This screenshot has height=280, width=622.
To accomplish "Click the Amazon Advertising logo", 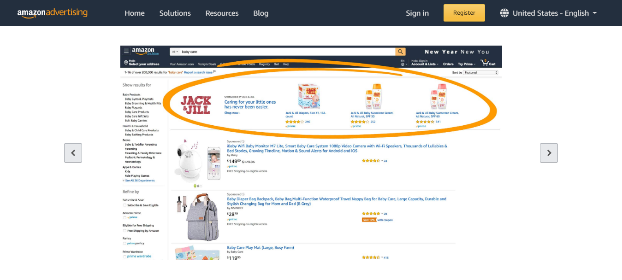I will [52, 13].
